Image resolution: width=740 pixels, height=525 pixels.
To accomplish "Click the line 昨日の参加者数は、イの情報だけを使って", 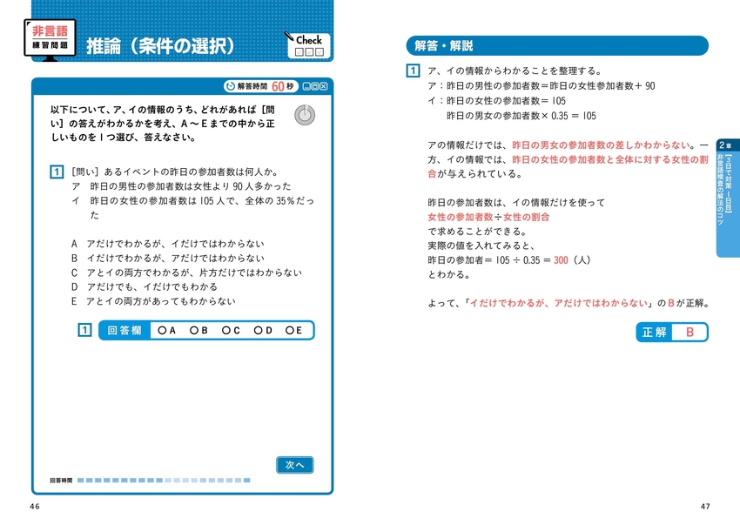I will coord(516,203).
